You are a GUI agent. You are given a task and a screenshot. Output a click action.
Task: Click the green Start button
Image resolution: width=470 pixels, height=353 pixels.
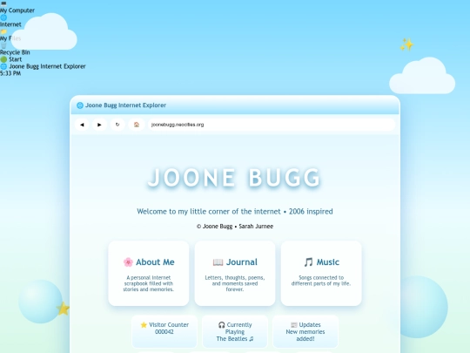(x=11, y=59)
